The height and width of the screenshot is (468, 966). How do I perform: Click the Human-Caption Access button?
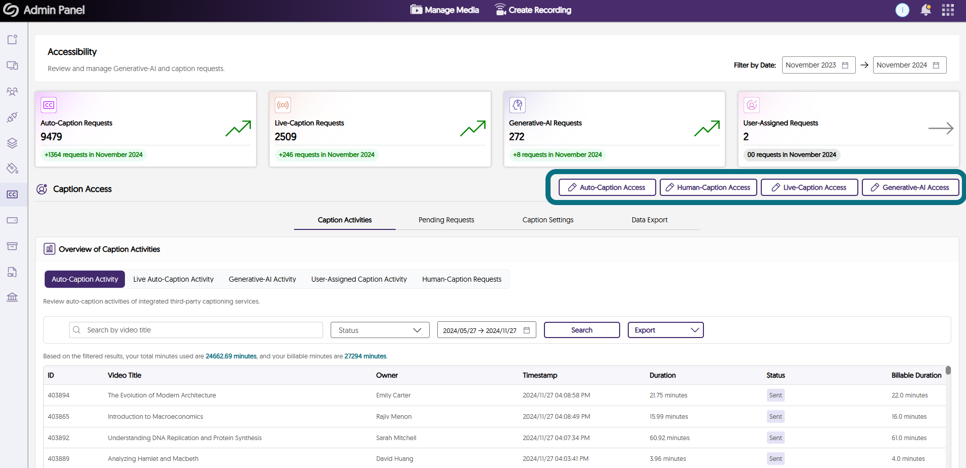point(708,187)
